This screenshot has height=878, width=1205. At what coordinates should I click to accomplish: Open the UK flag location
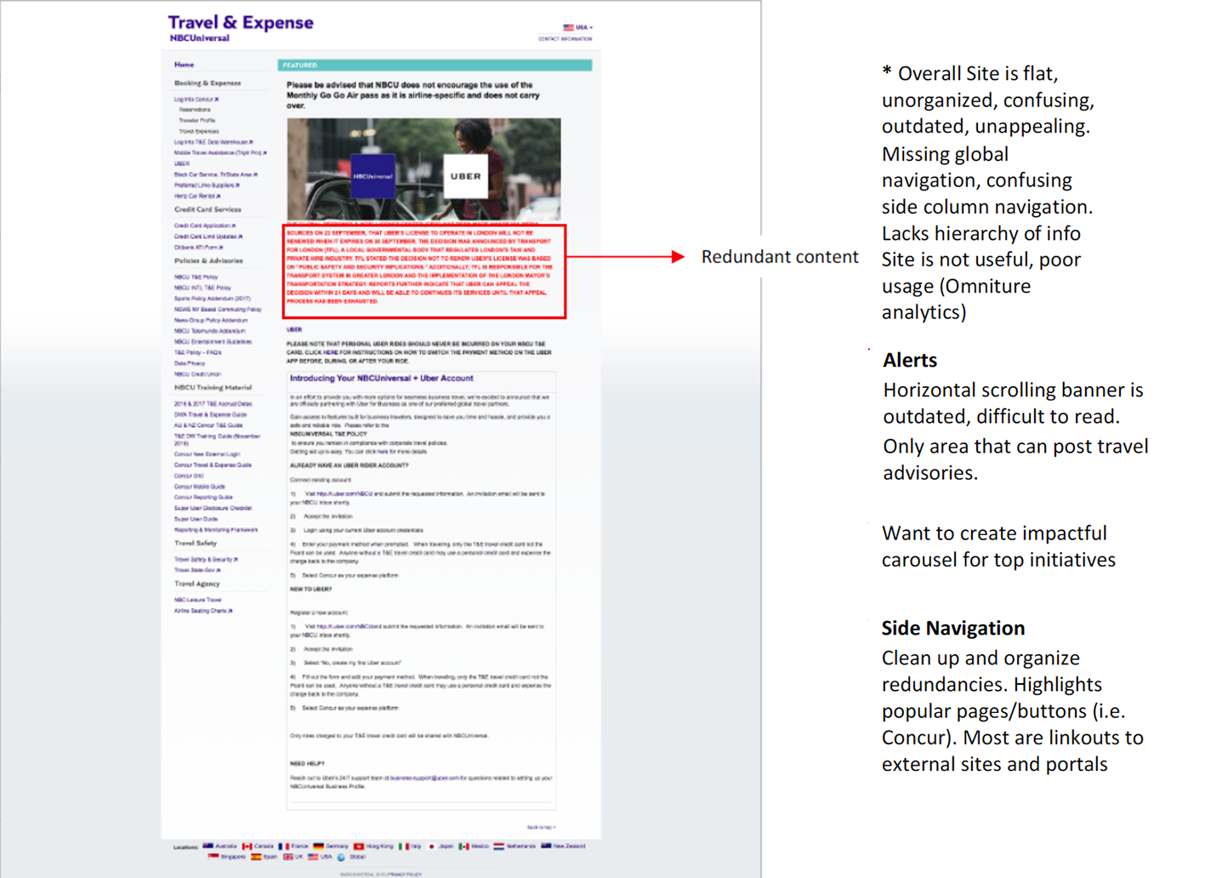click(x=293, y=857)
